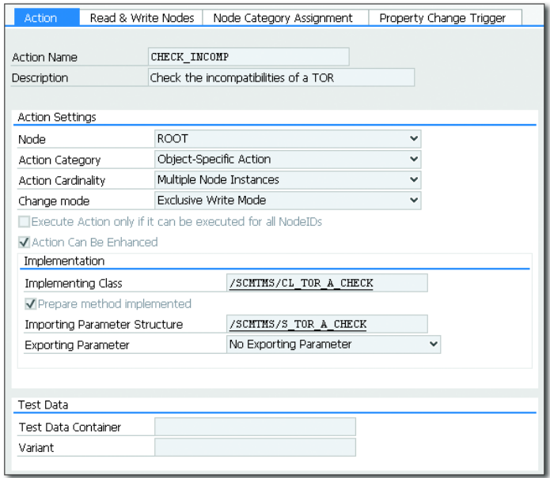This screenshot has width=550, height=478.
Task: Check Execute Action only for all NodeIDs
Action: (x=24, y=222)
